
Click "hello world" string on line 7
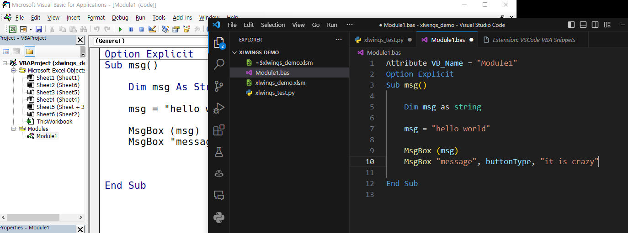(461, 129)
